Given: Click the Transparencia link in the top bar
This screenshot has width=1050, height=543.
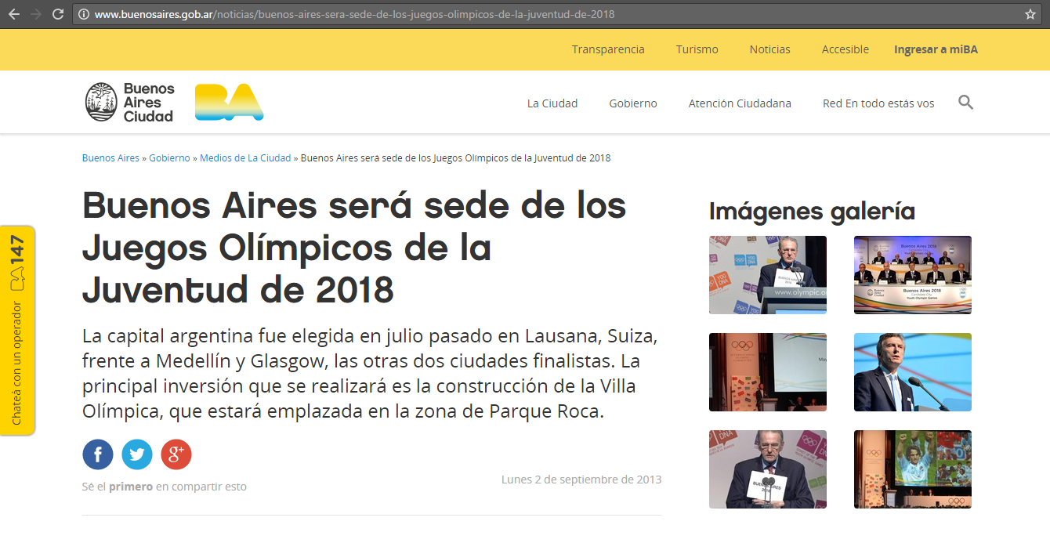Looking at the screenshot, I should pyautogui.click(x=608, y=49).
